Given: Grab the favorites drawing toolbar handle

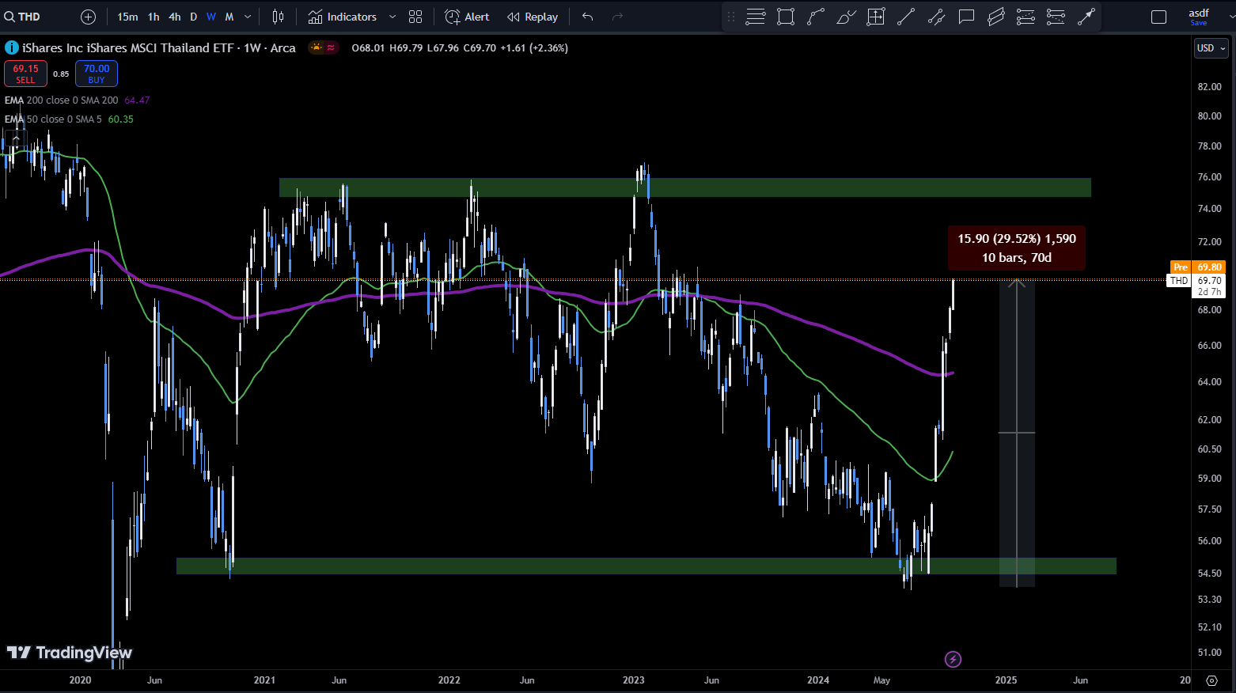Looking at the screenshot, I should (731, 17).
